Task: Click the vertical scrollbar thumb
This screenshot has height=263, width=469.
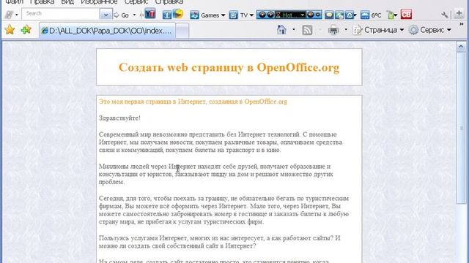Action: click(x=461, y=129)
